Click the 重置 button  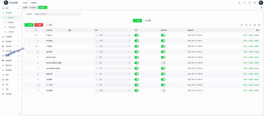coord(148,21)
